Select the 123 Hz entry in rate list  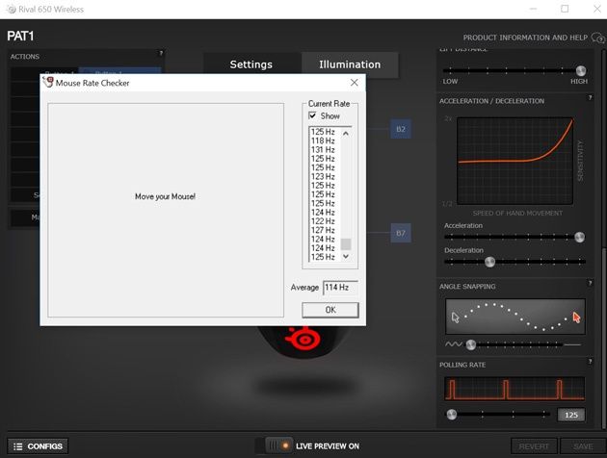[x=323, y=177]
